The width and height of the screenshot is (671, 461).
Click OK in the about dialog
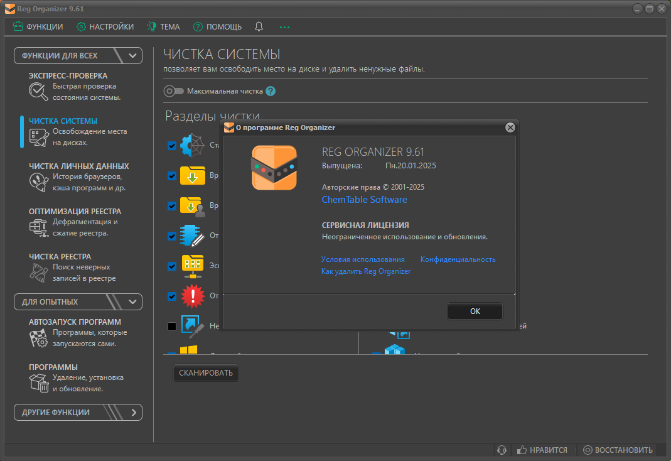475,311
